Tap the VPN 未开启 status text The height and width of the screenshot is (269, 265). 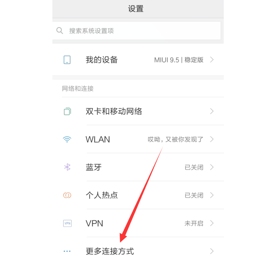point(194,223)
